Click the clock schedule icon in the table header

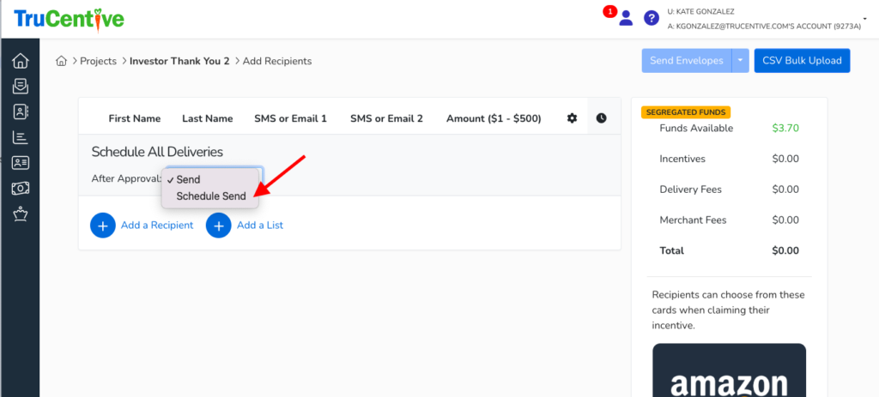click(601, 118)
